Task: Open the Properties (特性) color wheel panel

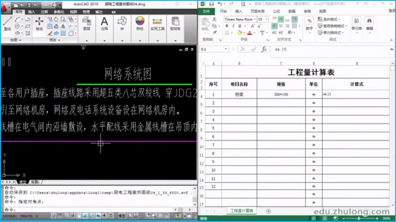Action: [x=140, y=24]
